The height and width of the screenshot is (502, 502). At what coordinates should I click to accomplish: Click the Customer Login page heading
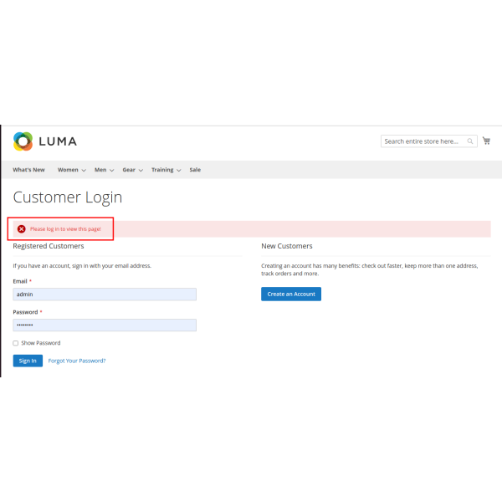68,197
